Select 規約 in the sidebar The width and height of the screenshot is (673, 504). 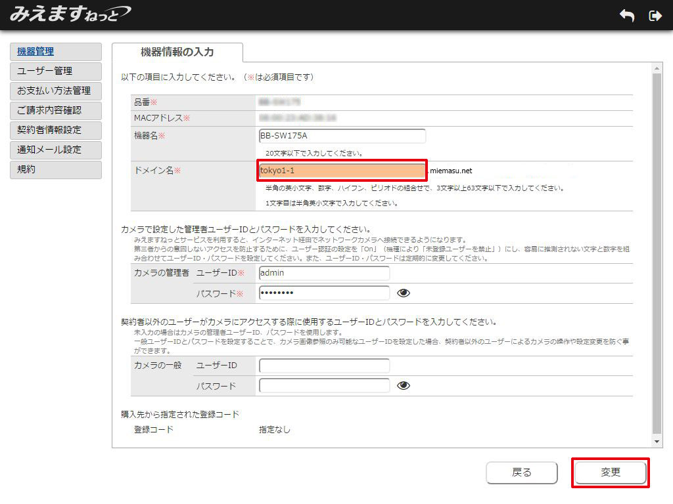click(56, 169)
